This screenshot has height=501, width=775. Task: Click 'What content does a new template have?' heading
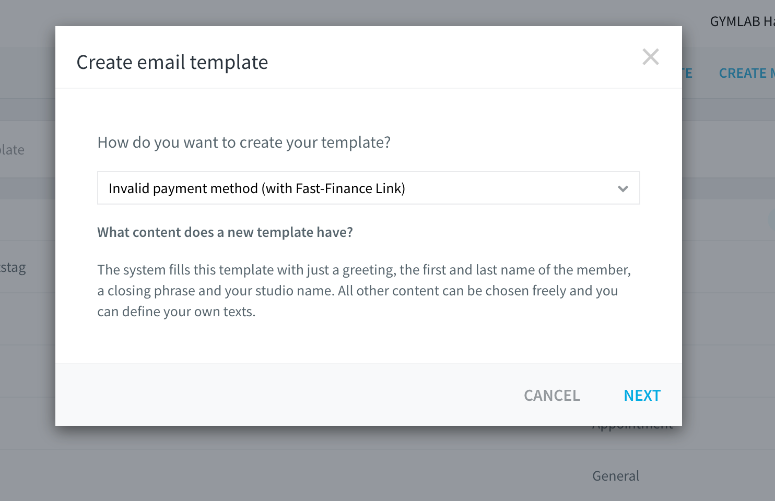(x=225, y=232)
